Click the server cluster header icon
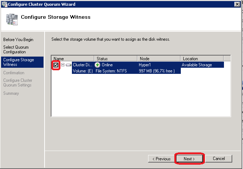The height and width of the screenshot is (169, 243). tap(12, 18)
